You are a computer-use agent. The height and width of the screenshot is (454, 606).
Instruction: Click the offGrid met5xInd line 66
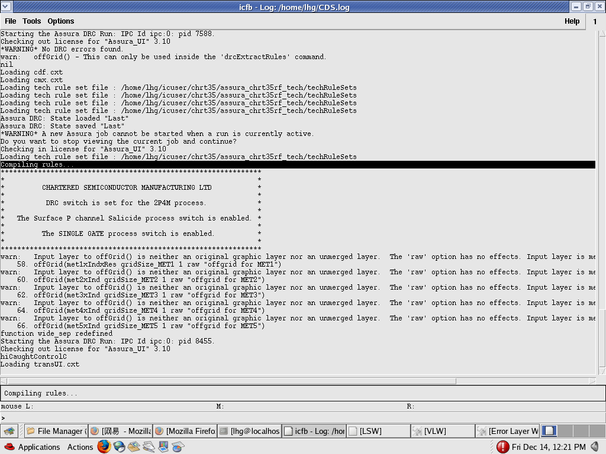pos(141,326)
